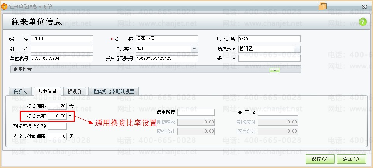Screen dimensions: 373x168
Task: Click the empty 备注 field
Action: coord(269,59)
